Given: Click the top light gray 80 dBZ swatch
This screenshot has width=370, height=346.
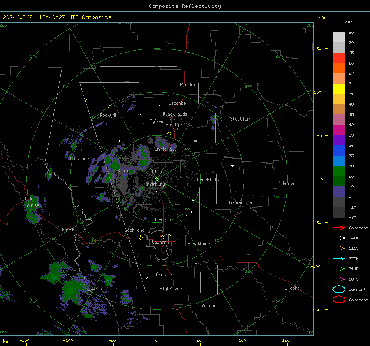Looking at the screenshot, I should (339, 37).
